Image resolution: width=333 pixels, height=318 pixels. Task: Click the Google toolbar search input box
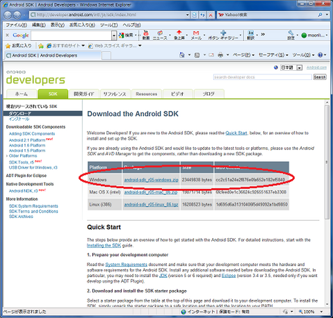click(72, 35)
